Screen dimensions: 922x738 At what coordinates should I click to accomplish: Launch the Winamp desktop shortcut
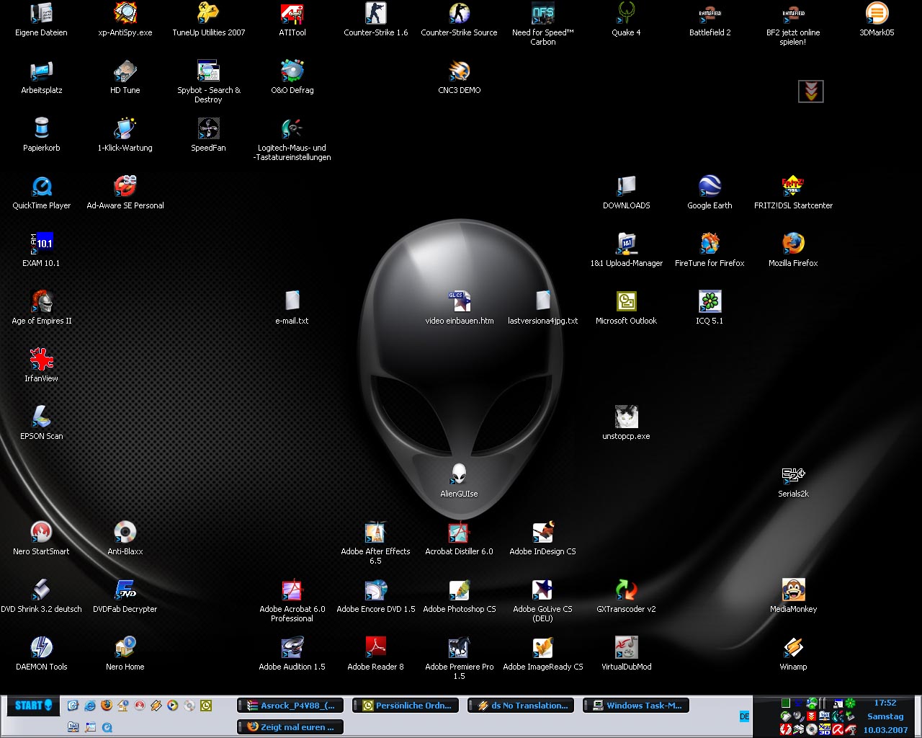(x=793, y=654)
